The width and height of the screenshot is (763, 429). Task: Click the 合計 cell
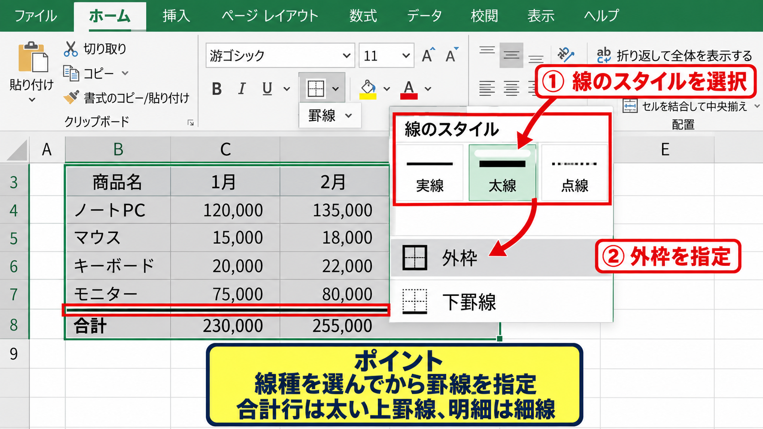(x=118, y=326)
